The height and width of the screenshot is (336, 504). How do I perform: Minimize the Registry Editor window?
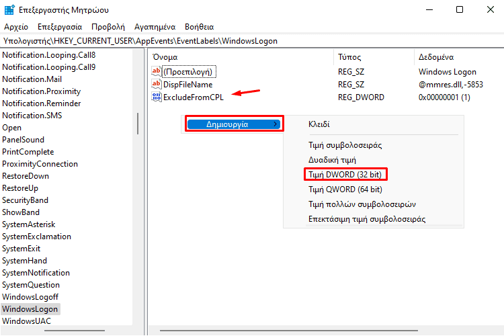[429, 9]
